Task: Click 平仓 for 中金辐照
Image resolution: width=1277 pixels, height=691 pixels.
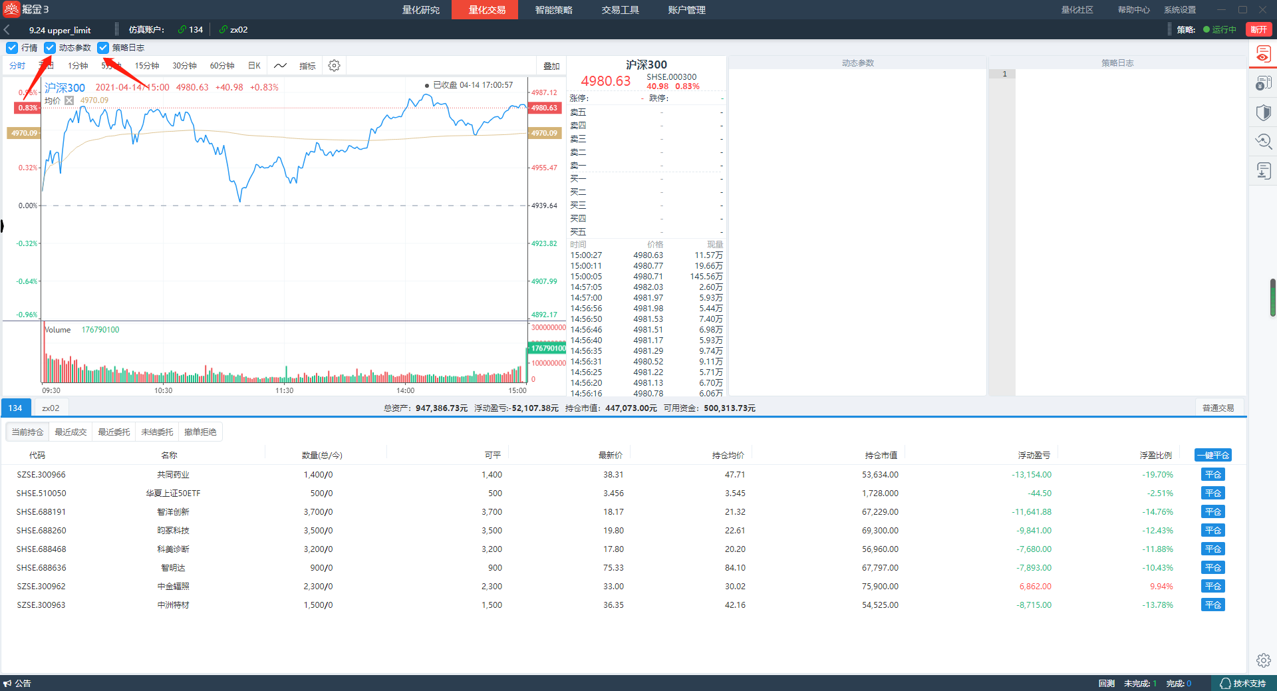Action: click(x=1213, y=587)
